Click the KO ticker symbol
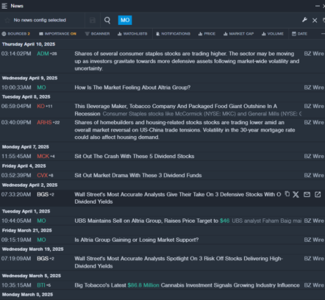 click(40, 106)
